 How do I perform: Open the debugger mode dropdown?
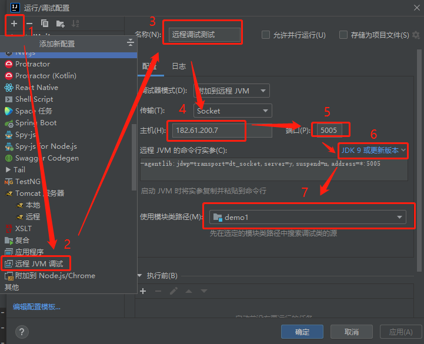(x=232, y=91)
